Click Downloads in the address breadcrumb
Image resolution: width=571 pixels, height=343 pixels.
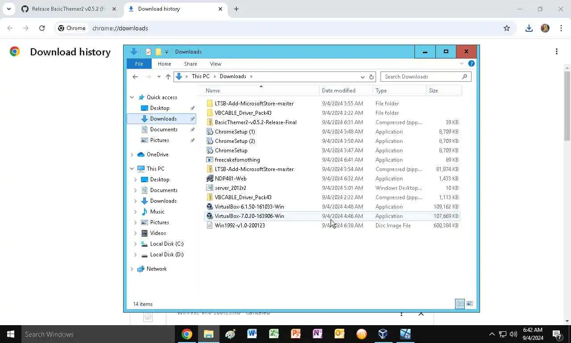tap(233, 76)
